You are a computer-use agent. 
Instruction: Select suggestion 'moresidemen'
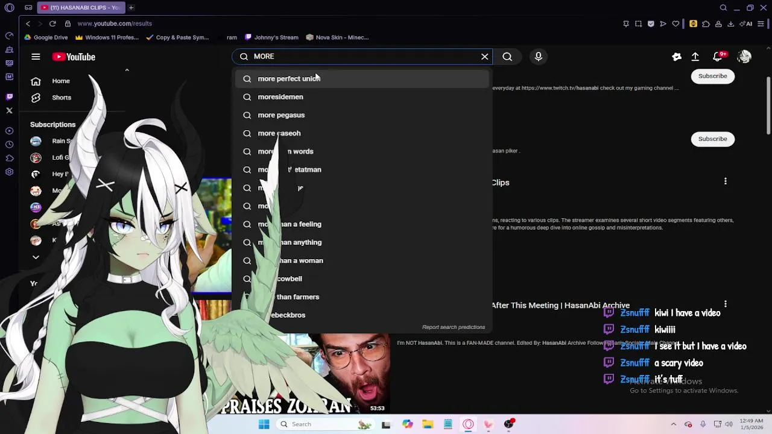point(362,97)
